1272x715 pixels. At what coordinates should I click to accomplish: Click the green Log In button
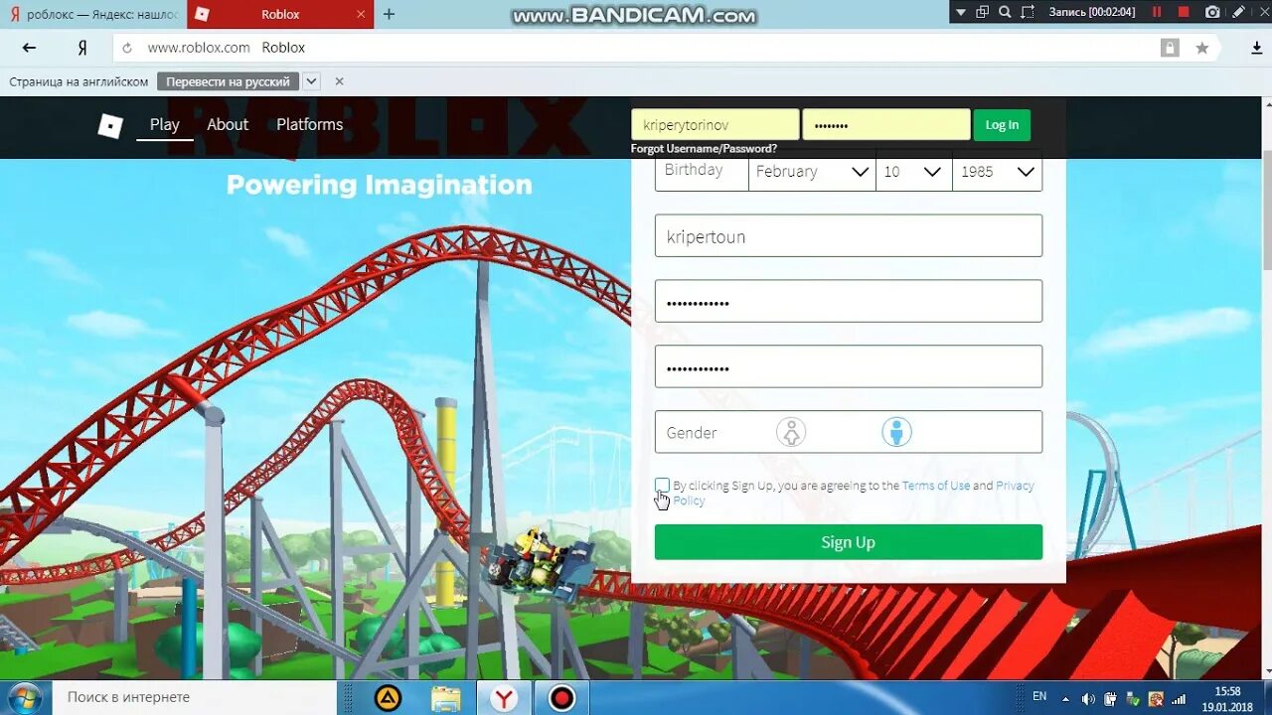click(1002, 125)
